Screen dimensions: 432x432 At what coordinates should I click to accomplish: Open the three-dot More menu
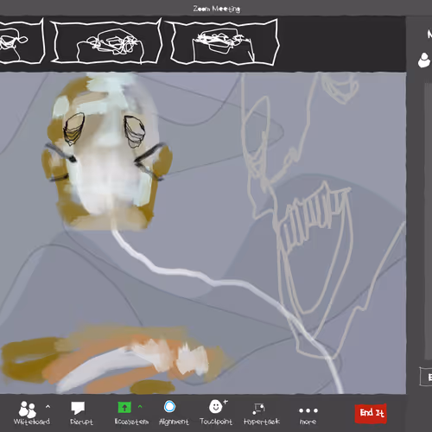[308, 410]
